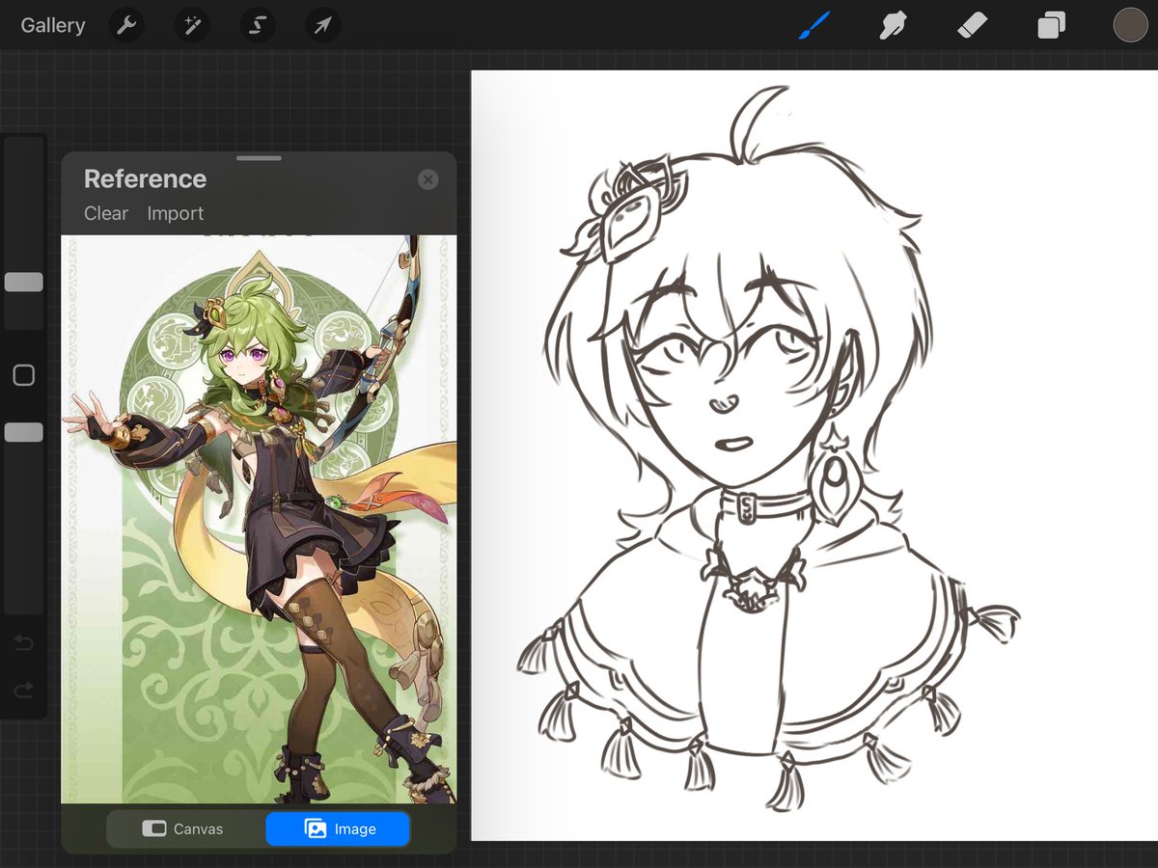Open the Actions wrench menu
Screen dimensions: 1158x868
(126, 25)
